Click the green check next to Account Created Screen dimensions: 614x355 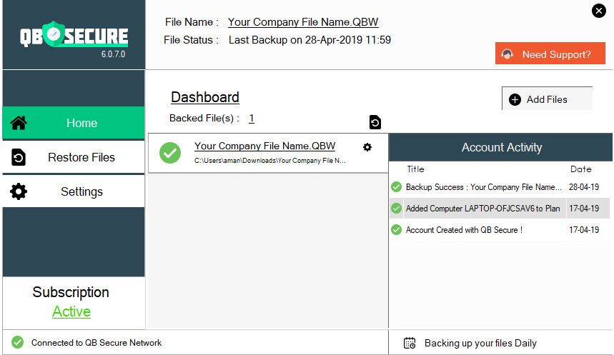point(396,230)
